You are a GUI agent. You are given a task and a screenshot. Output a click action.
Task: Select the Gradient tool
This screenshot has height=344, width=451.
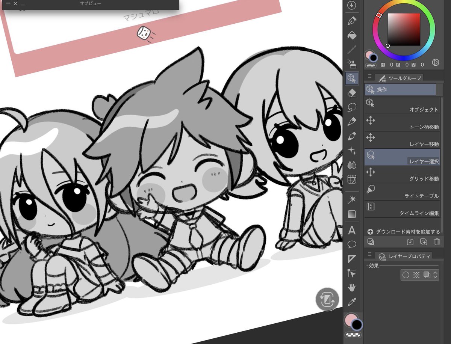tap(352, 214)
